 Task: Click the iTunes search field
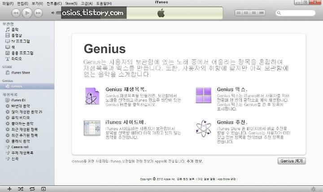(x=295, y=13)
